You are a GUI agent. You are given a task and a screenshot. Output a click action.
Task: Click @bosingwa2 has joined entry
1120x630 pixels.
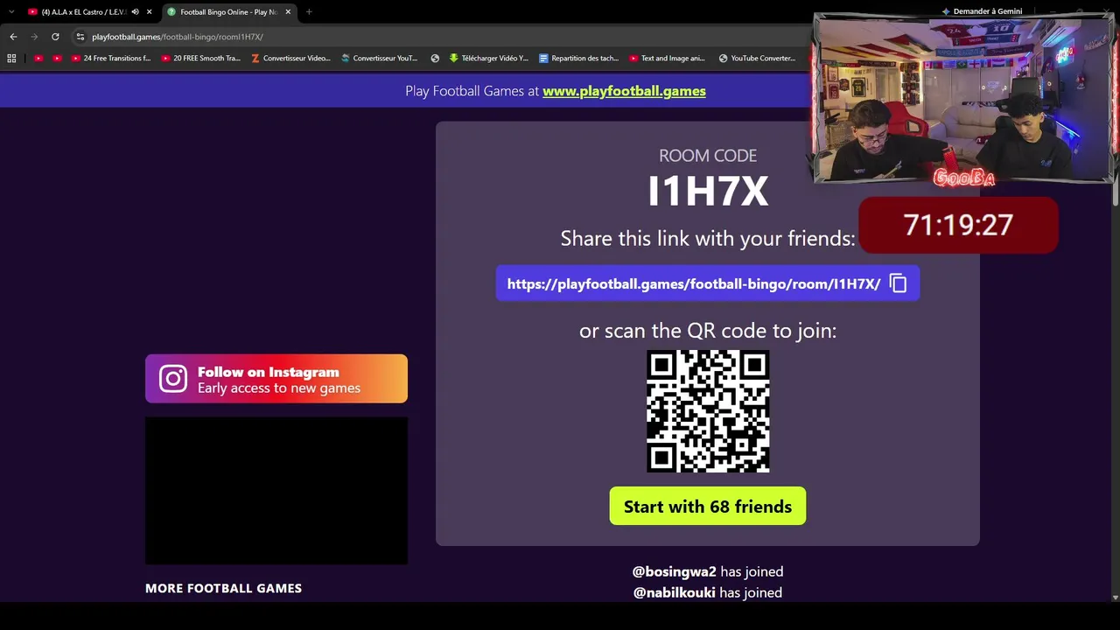point(708,571)
